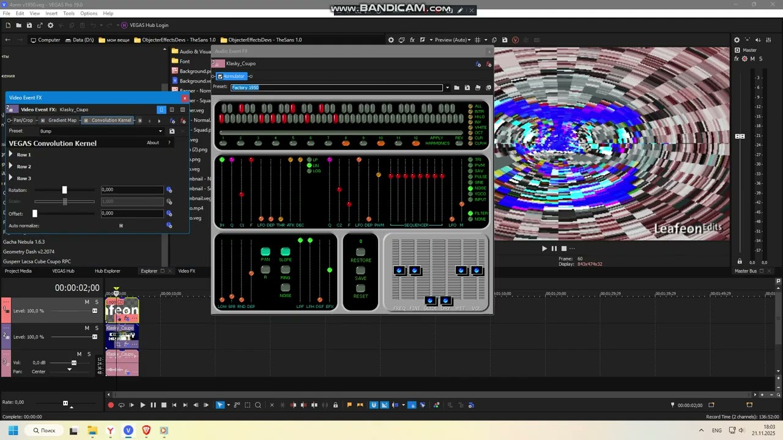Switch to Hub Explorer tab
783x440 pixels.
pos(108,271)
